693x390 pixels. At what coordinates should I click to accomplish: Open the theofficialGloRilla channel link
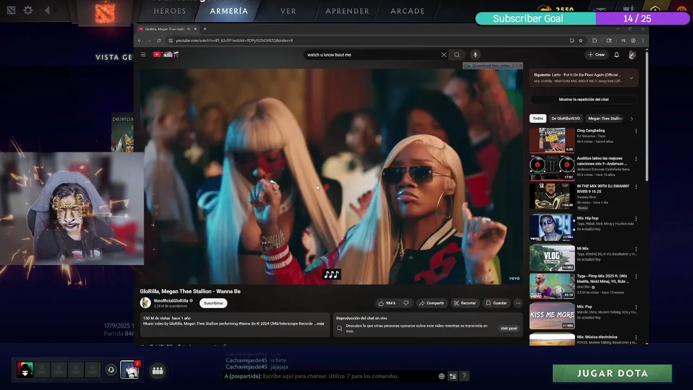click(171, 301)
